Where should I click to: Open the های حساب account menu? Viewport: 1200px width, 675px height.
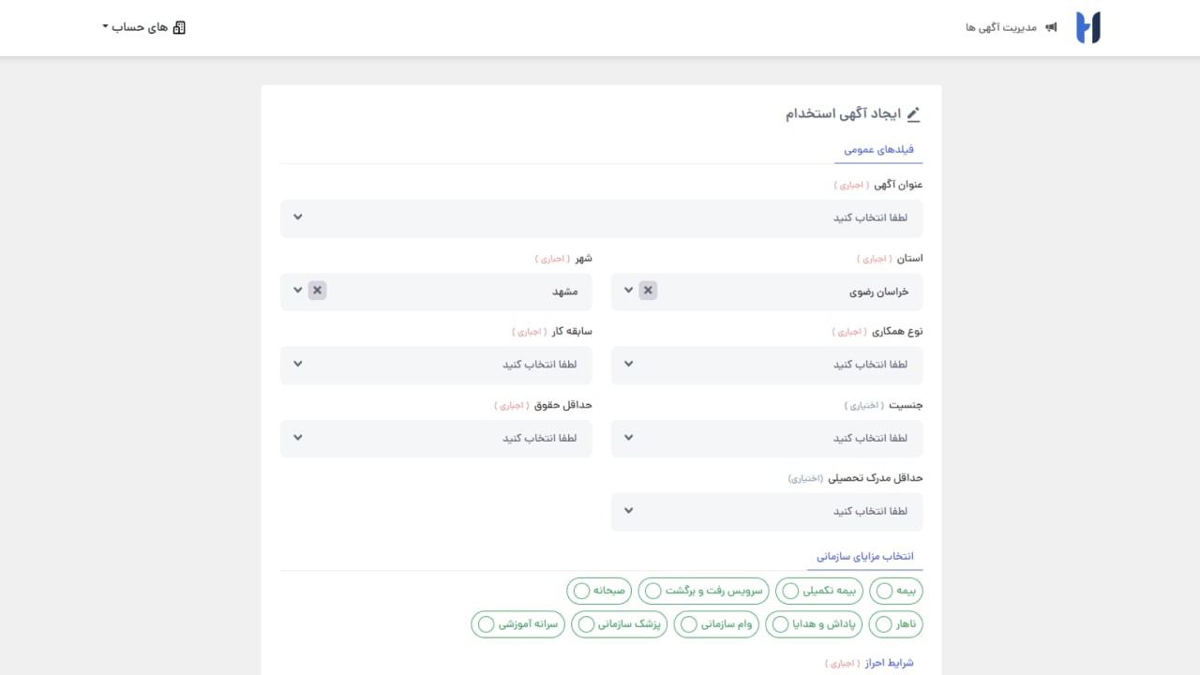141,27
